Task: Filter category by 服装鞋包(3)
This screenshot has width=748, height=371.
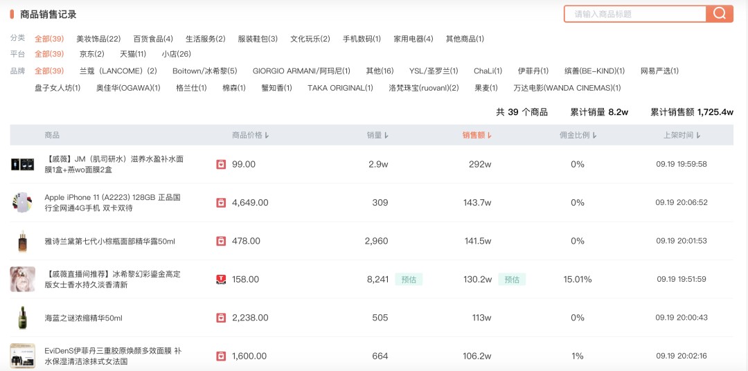Action: pos(258,39)
